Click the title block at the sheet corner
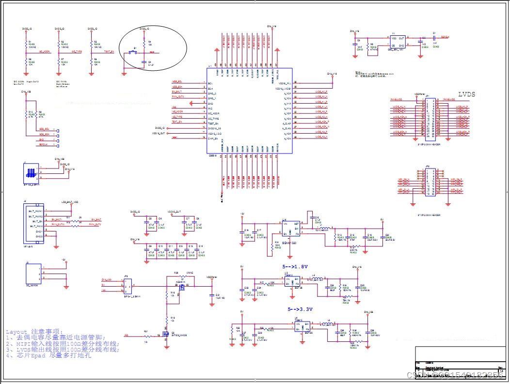 (461, 362)
